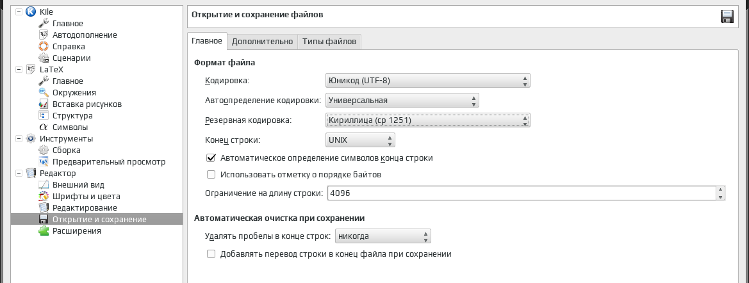The image size is (749, 283).
Task: Toggle Автоматическое определение символов конца строки
Action: point(211,158)
